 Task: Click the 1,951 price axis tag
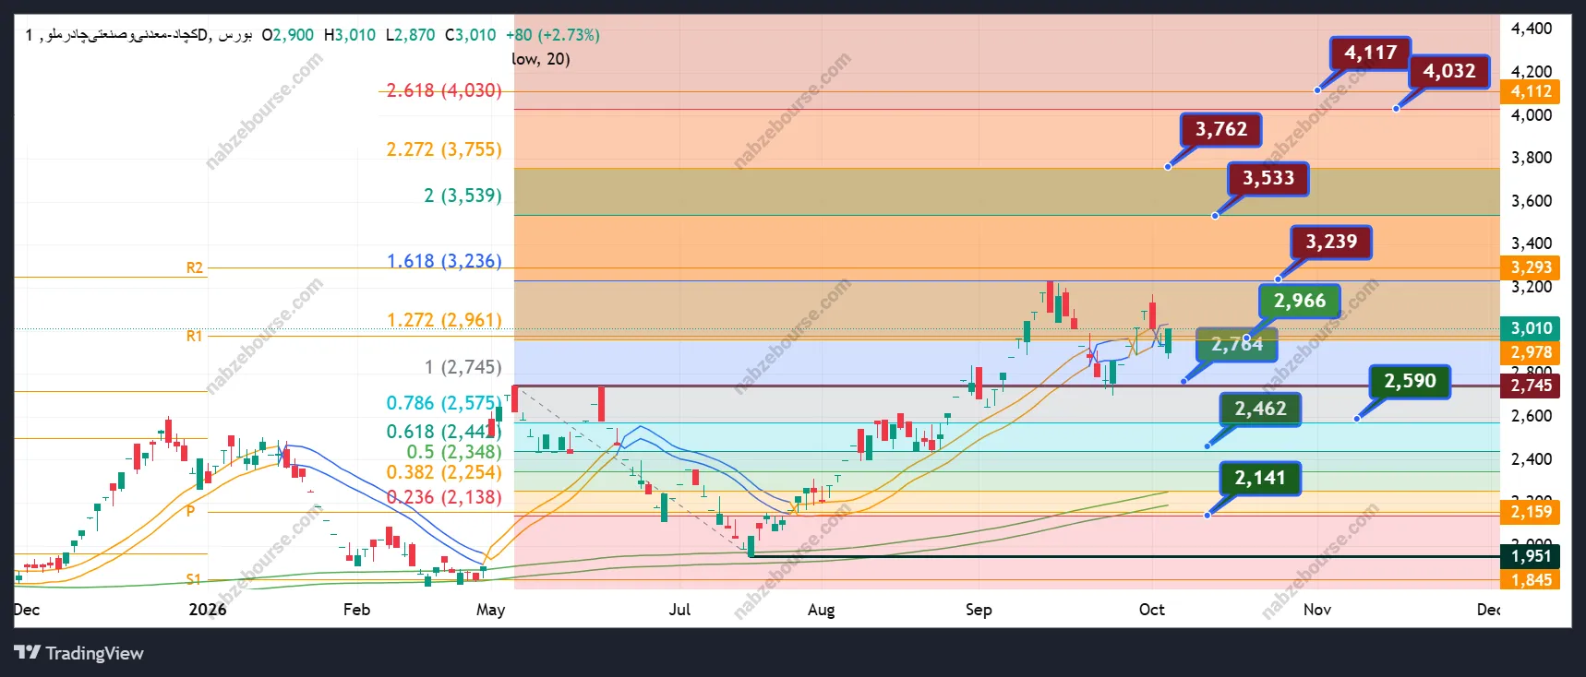click(1531, 556)
